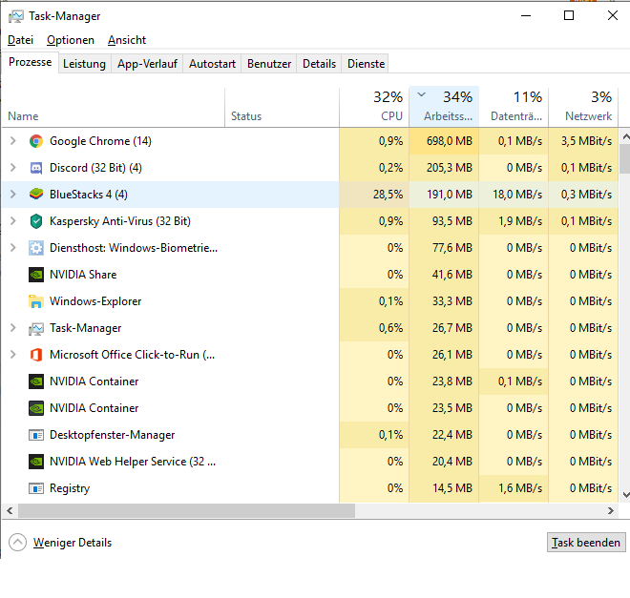Click the Desktopfenster-Manager icon
Screen dimensions: 630x598
[x=36, y=435]
